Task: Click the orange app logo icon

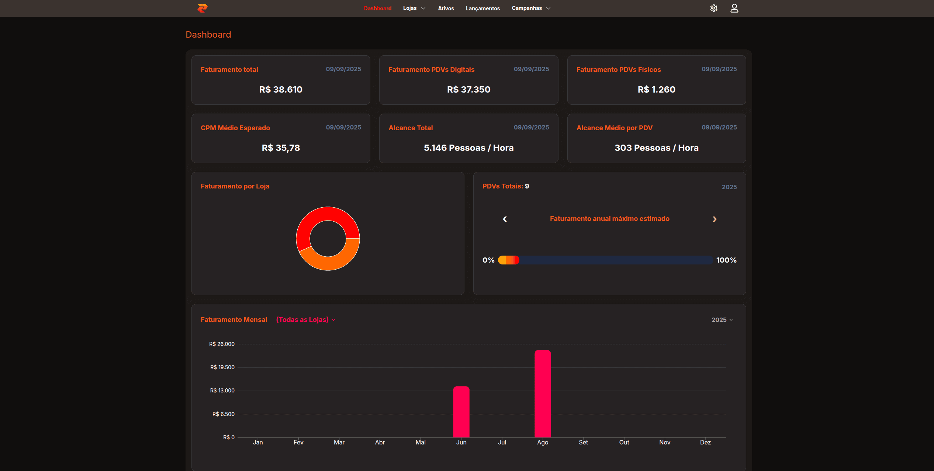Action: tap(202, 8)
